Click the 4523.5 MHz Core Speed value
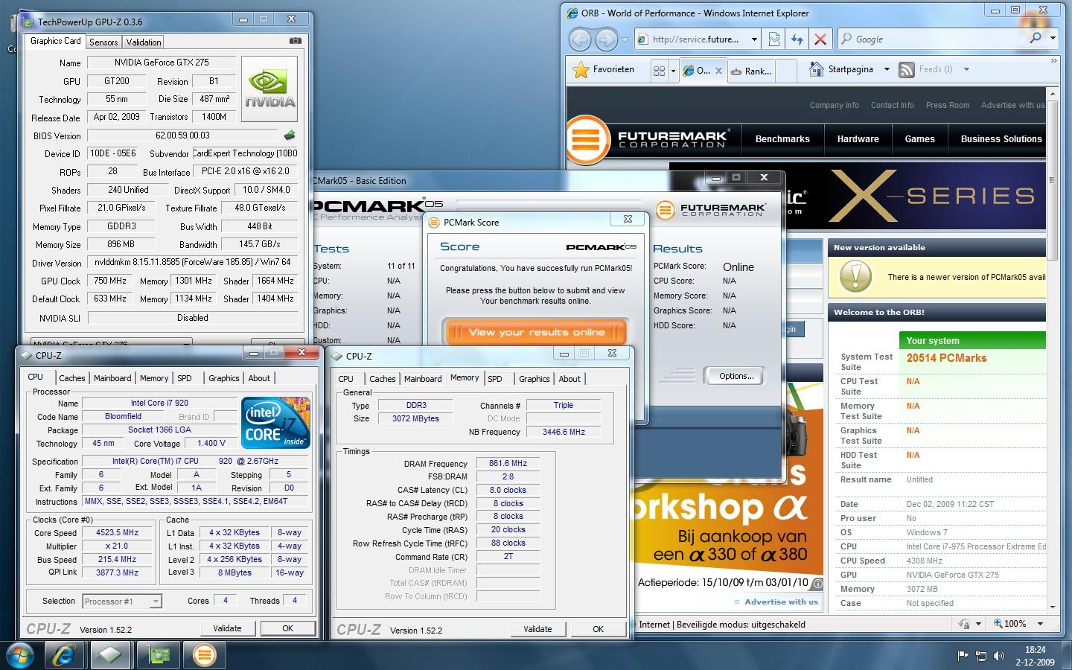 (118, 533)
